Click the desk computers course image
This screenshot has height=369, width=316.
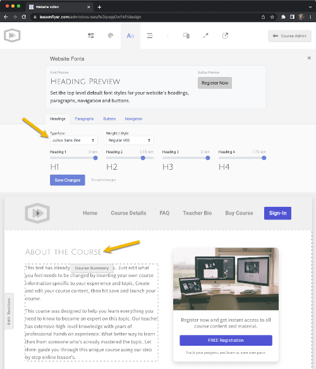(226, 279)
